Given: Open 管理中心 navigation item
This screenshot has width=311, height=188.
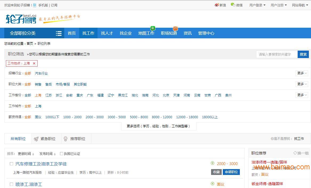Looking at the screenshot, I should pos(206,33).
